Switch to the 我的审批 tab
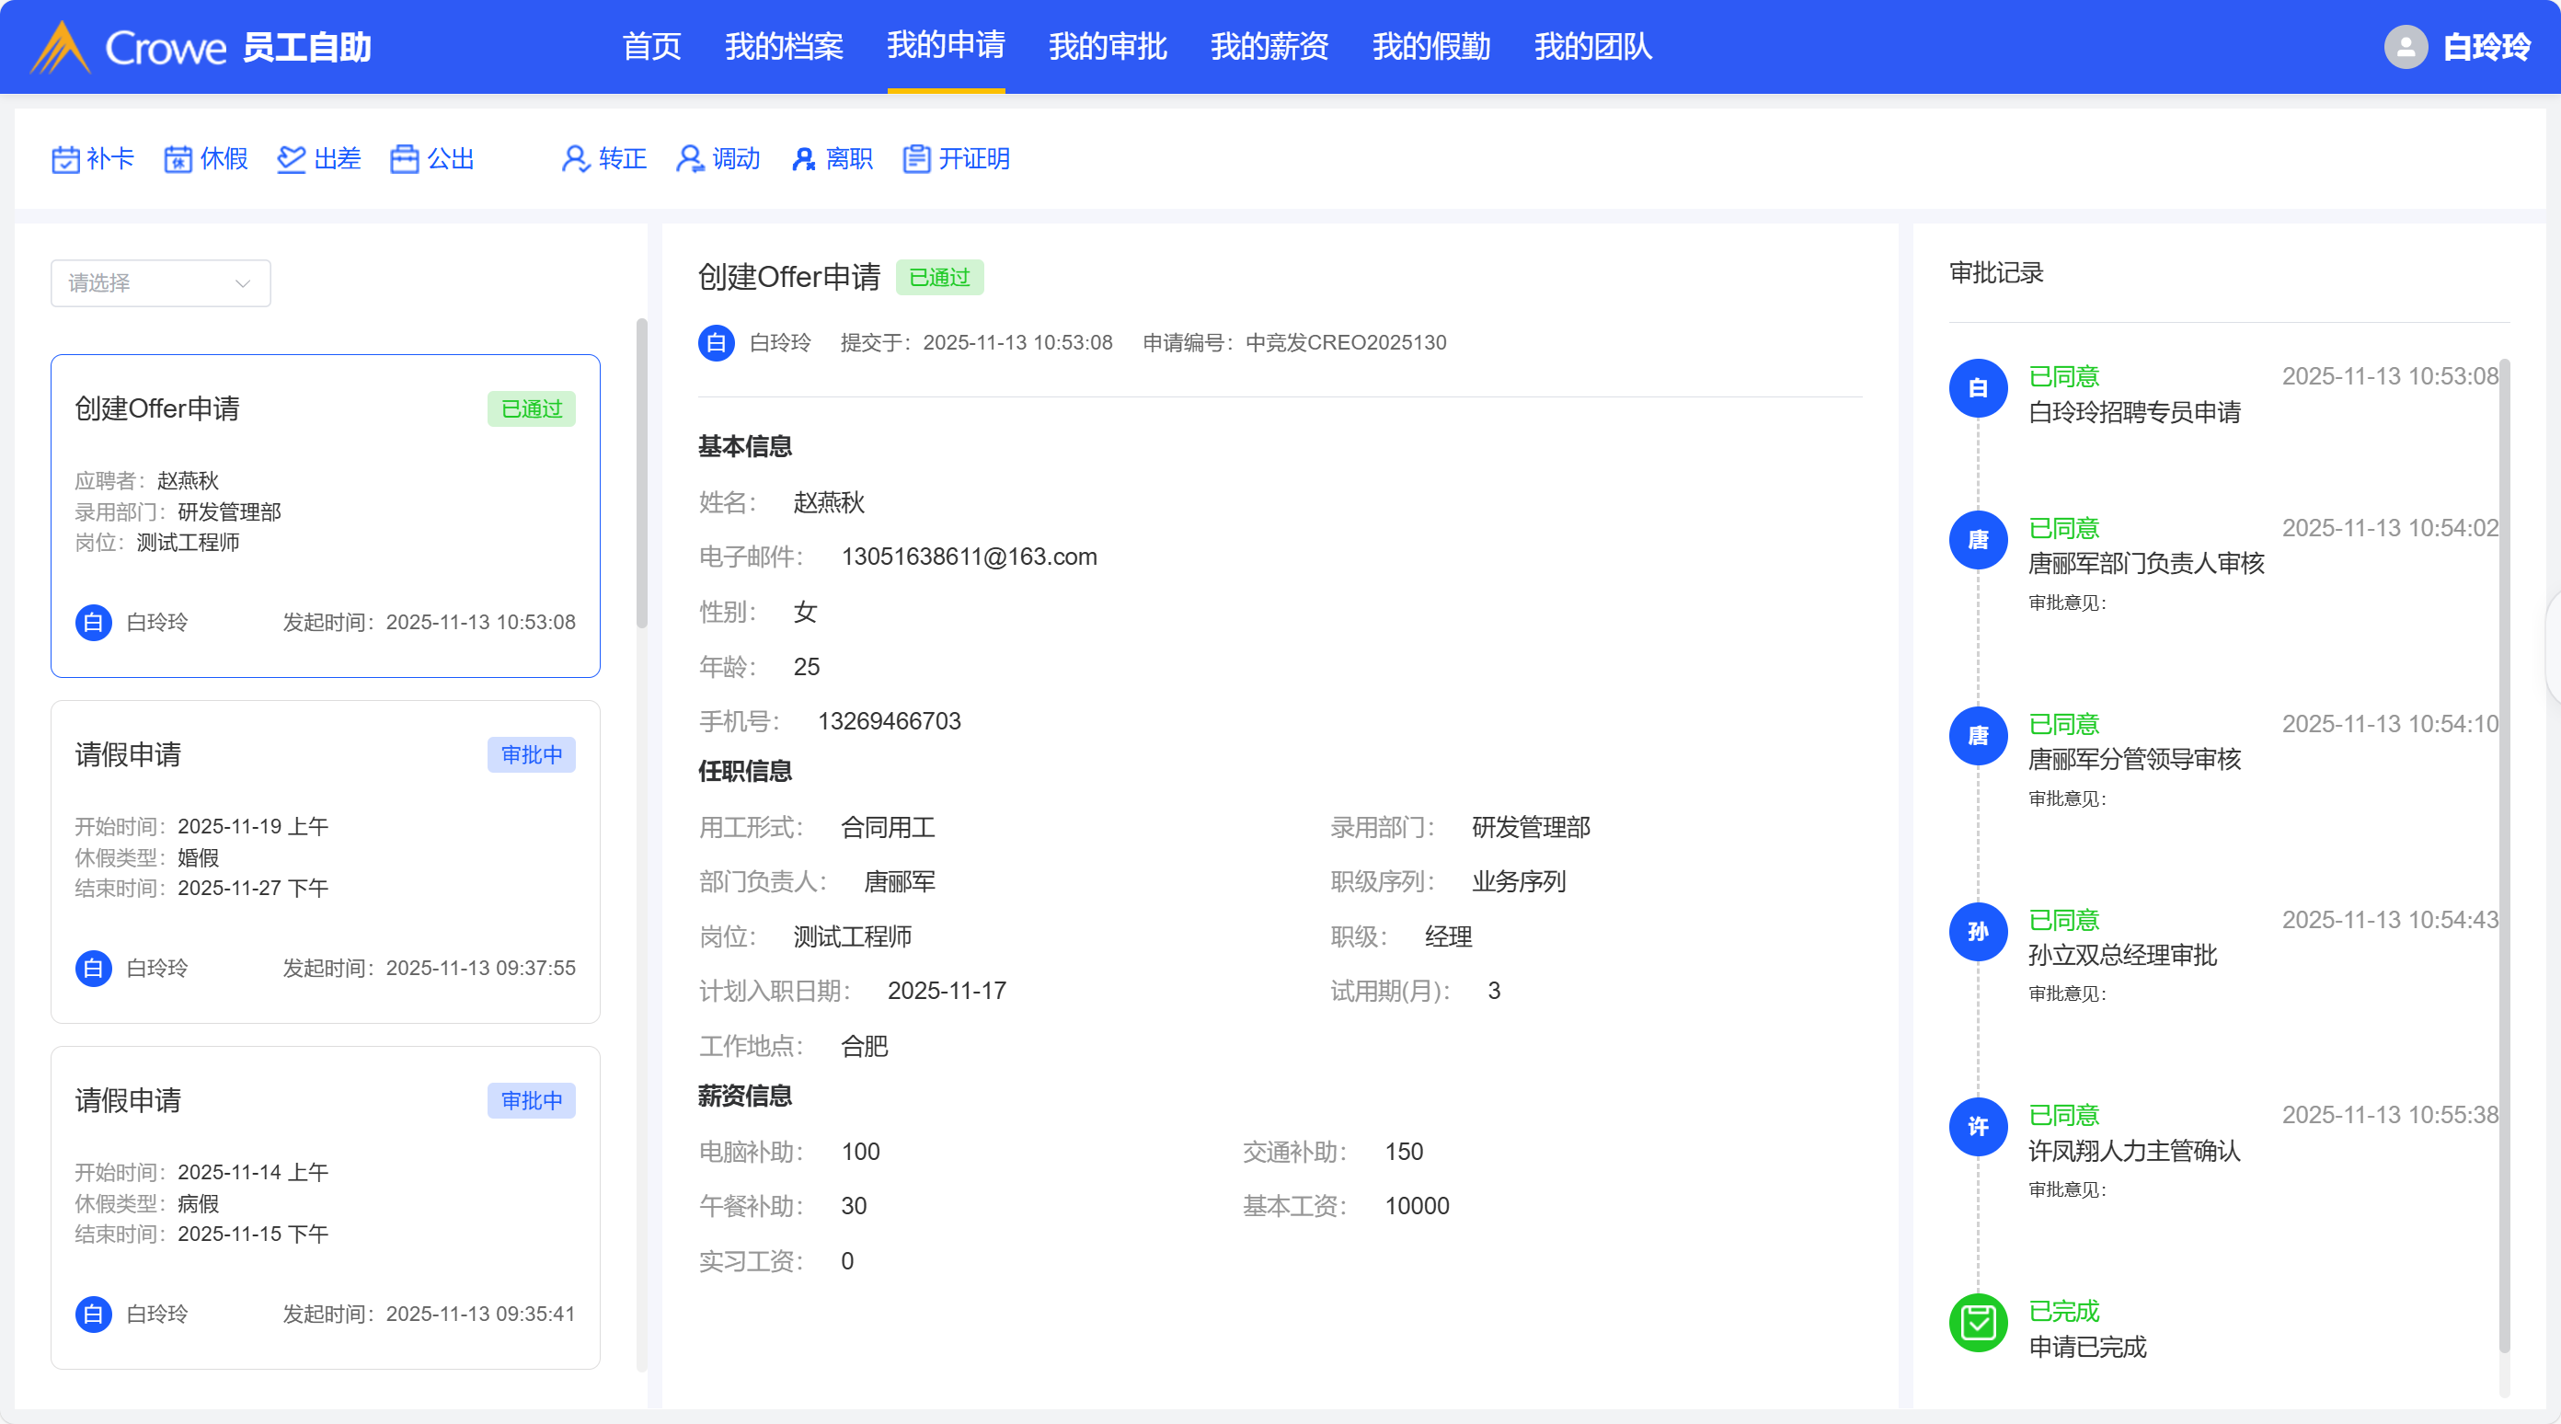Viewport: 2561px width, 1424px height. click(1107, 47)
